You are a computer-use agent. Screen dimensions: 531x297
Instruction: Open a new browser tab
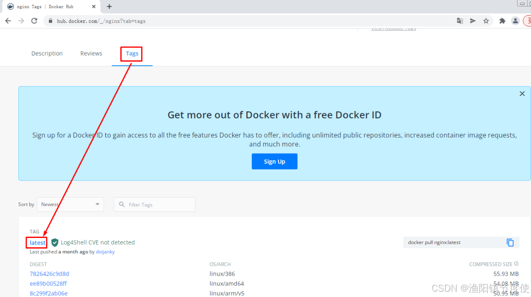pos(109,6)
